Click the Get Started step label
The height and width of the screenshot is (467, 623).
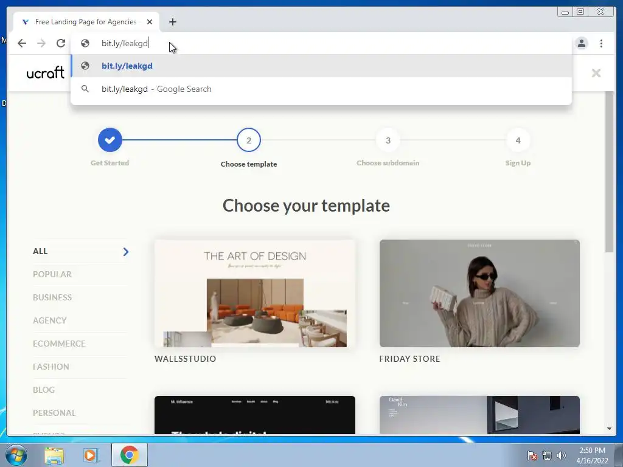[110, 163]
